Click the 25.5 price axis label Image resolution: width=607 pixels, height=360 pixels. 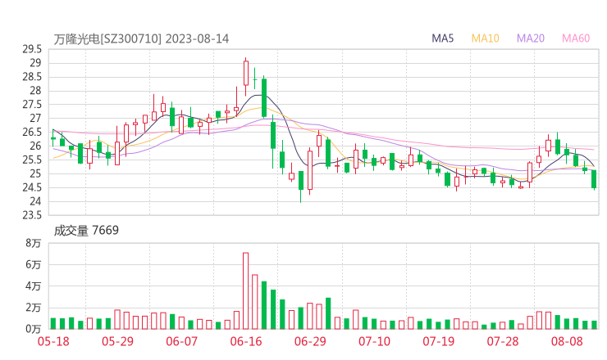[x=32, y=160]
